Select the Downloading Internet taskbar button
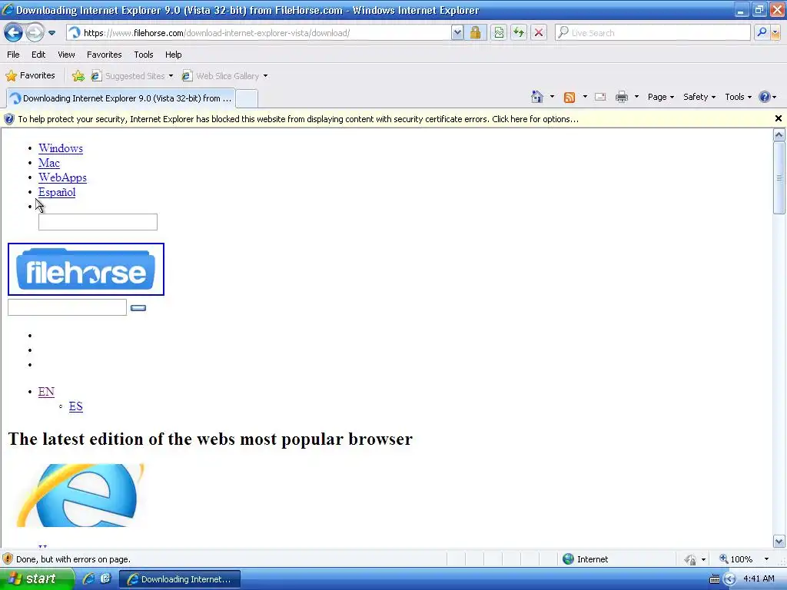The height and width of the screenshot is (590, 787). pyautogui.click(x=180, y=579)
